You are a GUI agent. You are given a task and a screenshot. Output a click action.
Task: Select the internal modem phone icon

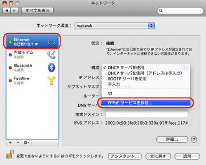[51, 55]
